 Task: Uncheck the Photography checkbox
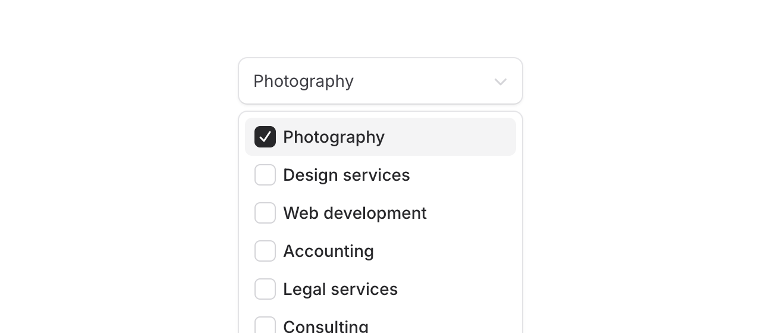(x=265, y=137)
